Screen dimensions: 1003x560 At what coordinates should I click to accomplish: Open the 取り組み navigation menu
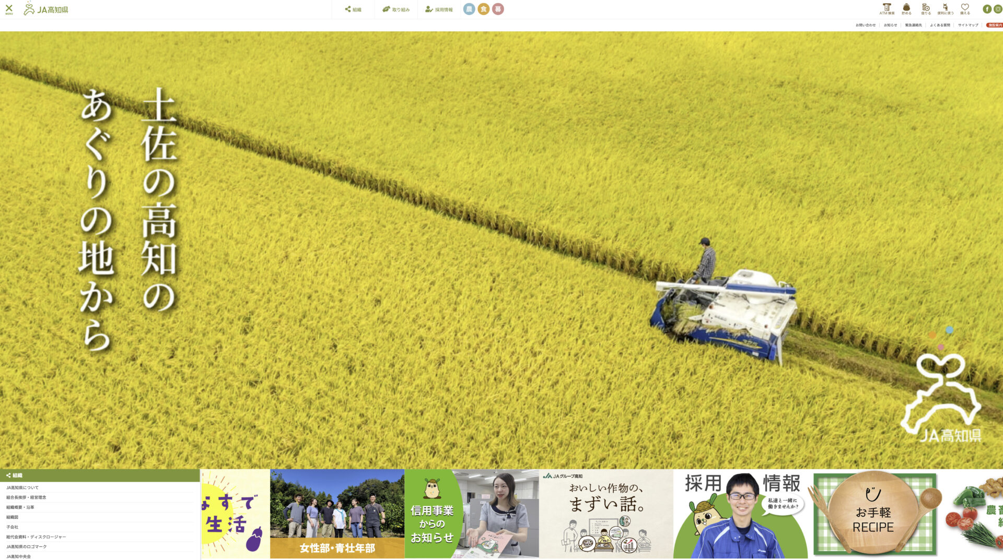pos(396,9)
